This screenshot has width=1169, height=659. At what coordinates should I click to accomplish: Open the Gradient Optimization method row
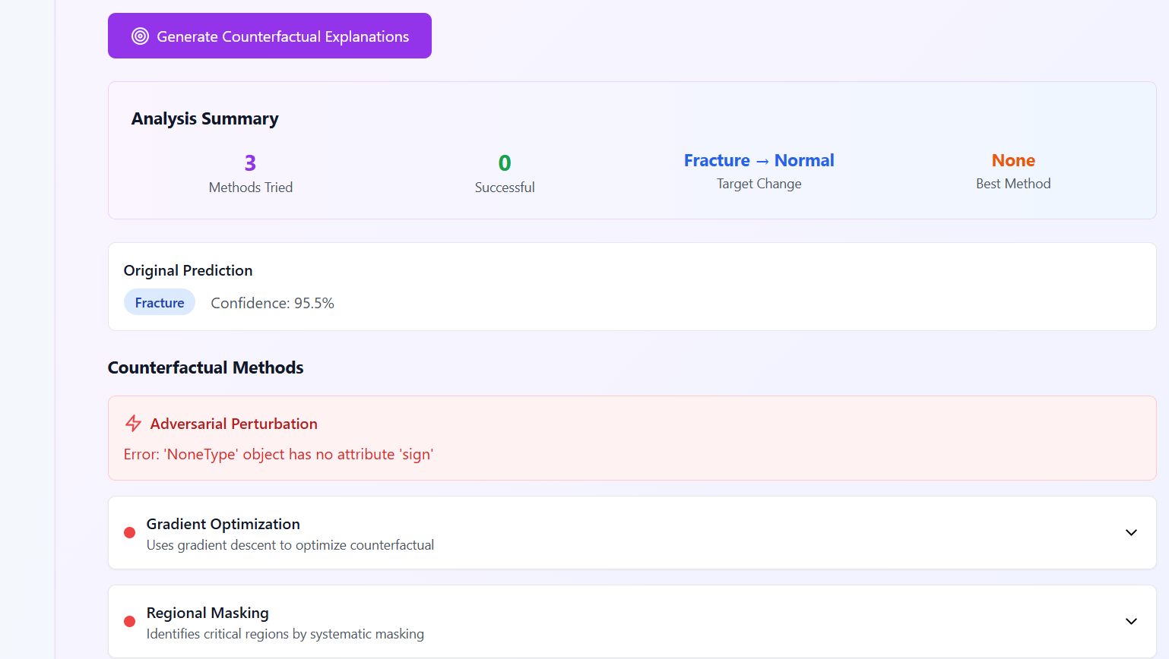click(x=632, y=532)
